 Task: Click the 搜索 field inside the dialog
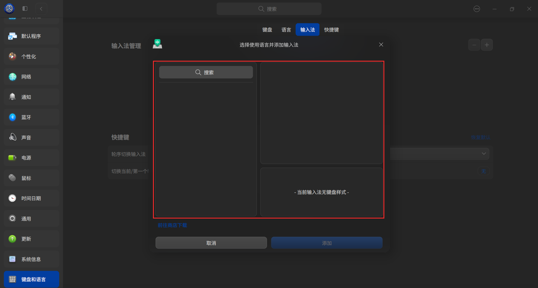(206, 72)
